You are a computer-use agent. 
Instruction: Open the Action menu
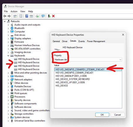tap(14, 11)
